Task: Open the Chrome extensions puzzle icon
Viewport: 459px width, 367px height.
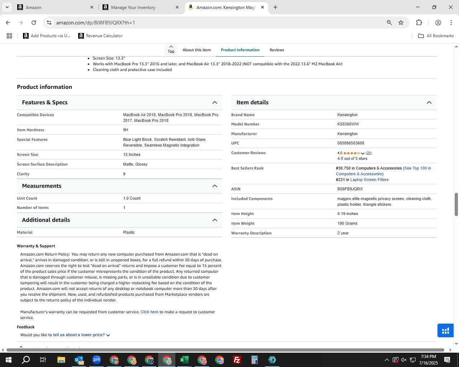Action: [x=419, y=23]
